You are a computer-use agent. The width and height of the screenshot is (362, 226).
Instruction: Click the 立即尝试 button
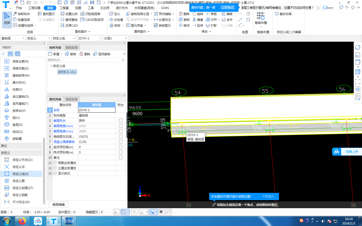click(228, 8)
